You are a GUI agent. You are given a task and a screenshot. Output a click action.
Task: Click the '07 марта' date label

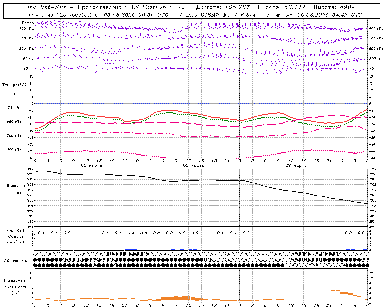click(x=296, y=165)
